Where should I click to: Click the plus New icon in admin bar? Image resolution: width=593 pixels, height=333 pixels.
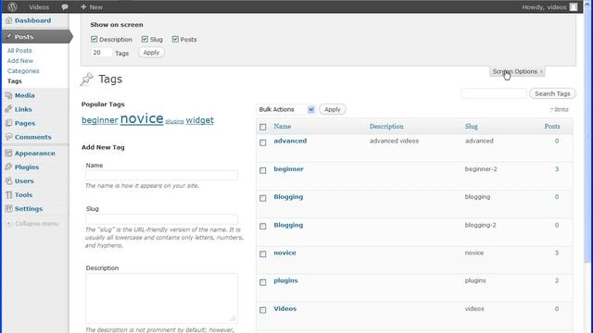tap(83, 6)
